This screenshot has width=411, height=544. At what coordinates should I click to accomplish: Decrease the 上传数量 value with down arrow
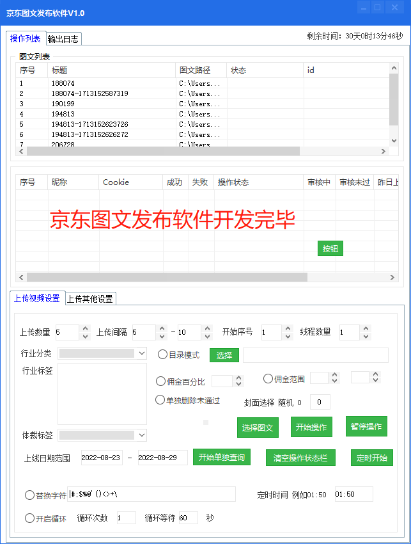pos(85,336)
